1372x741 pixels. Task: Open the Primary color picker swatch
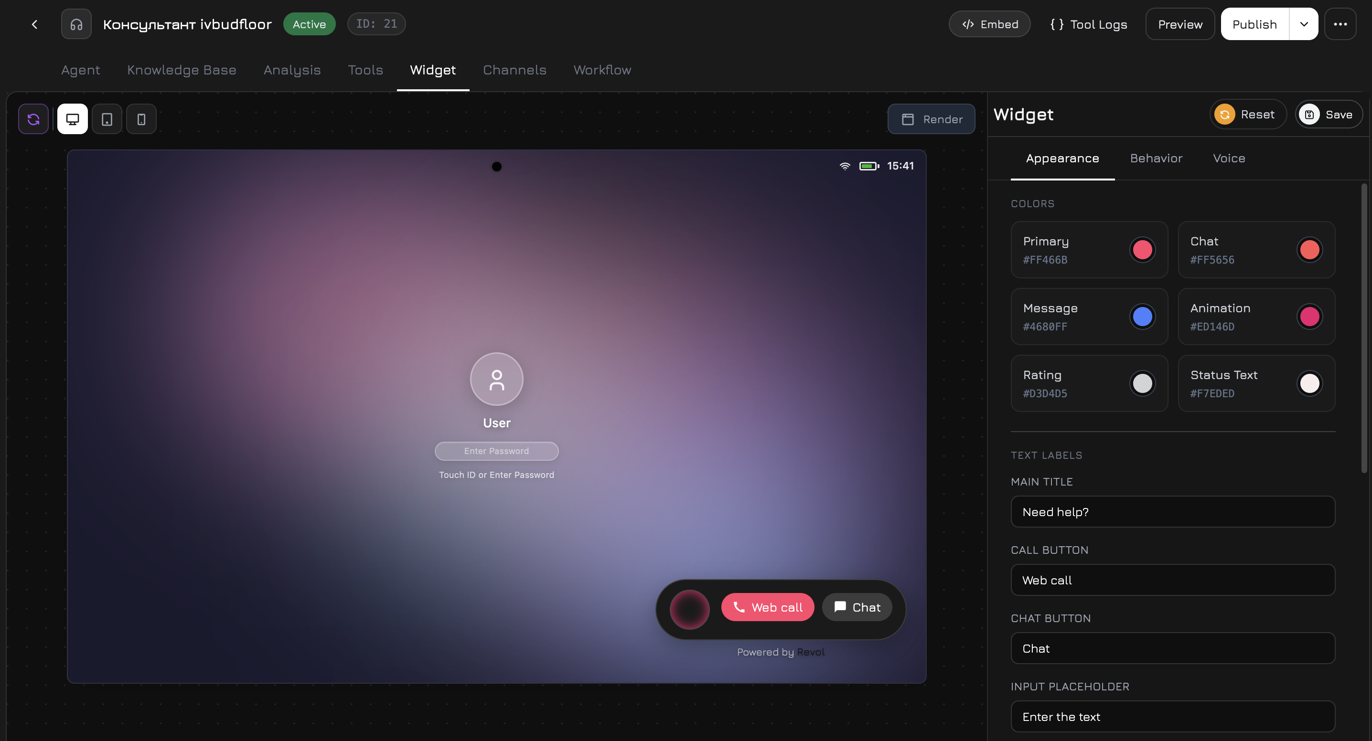pos(1142,249)
